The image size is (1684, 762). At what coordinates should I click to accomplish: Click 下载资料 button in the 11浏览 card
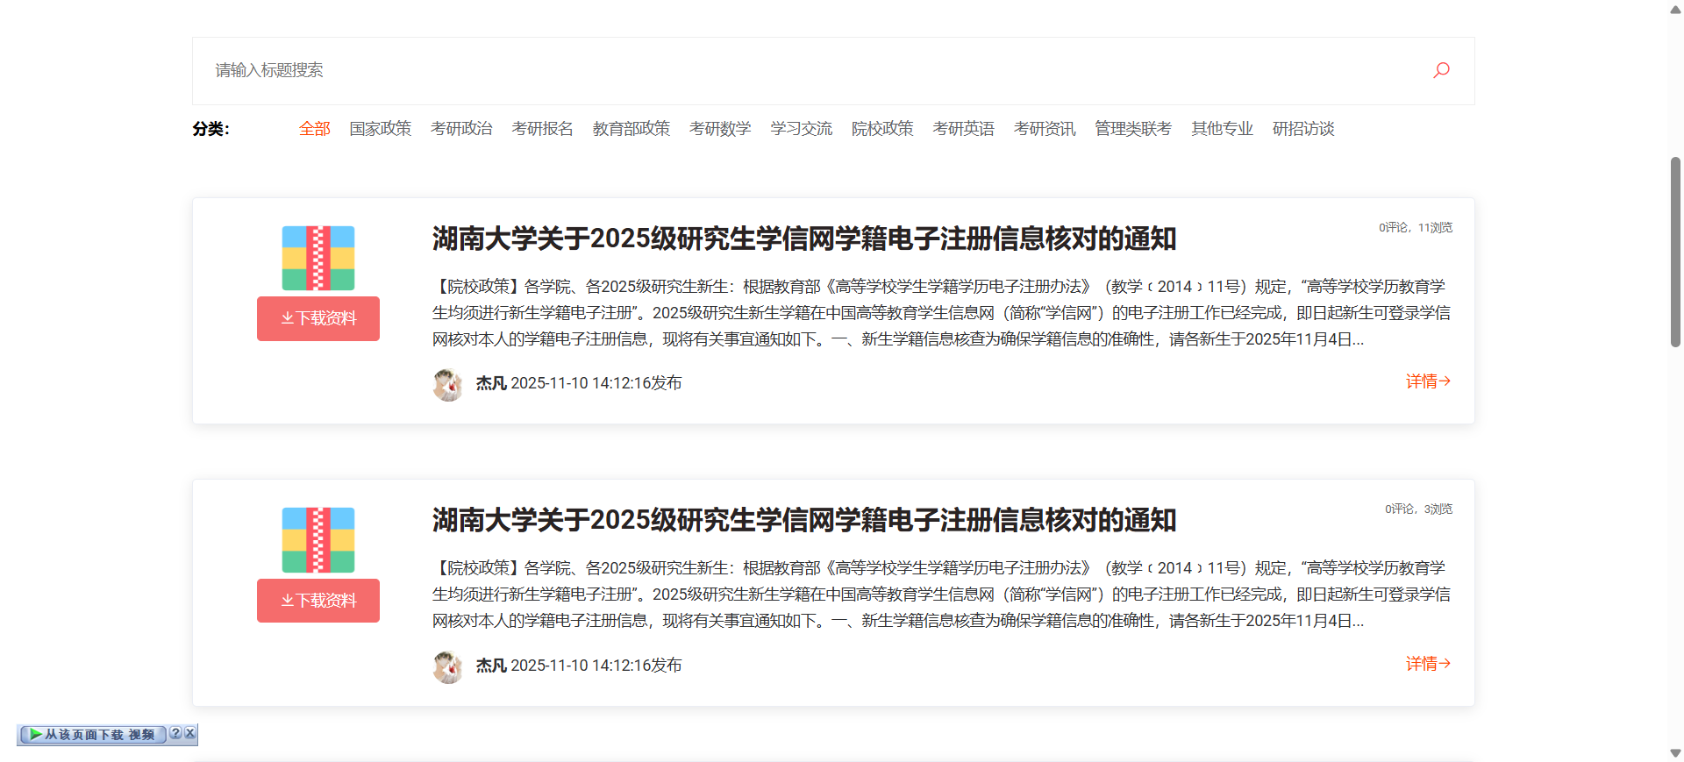pyautogui.click(x=318, y=318)
